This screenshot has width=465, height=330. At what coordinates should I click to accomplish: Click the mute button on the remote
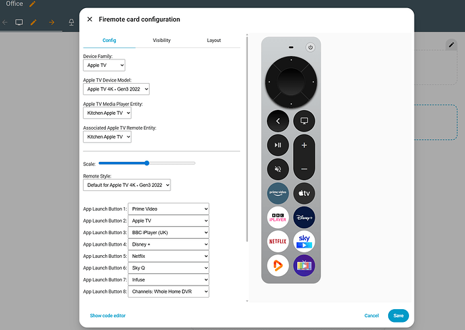278,169
